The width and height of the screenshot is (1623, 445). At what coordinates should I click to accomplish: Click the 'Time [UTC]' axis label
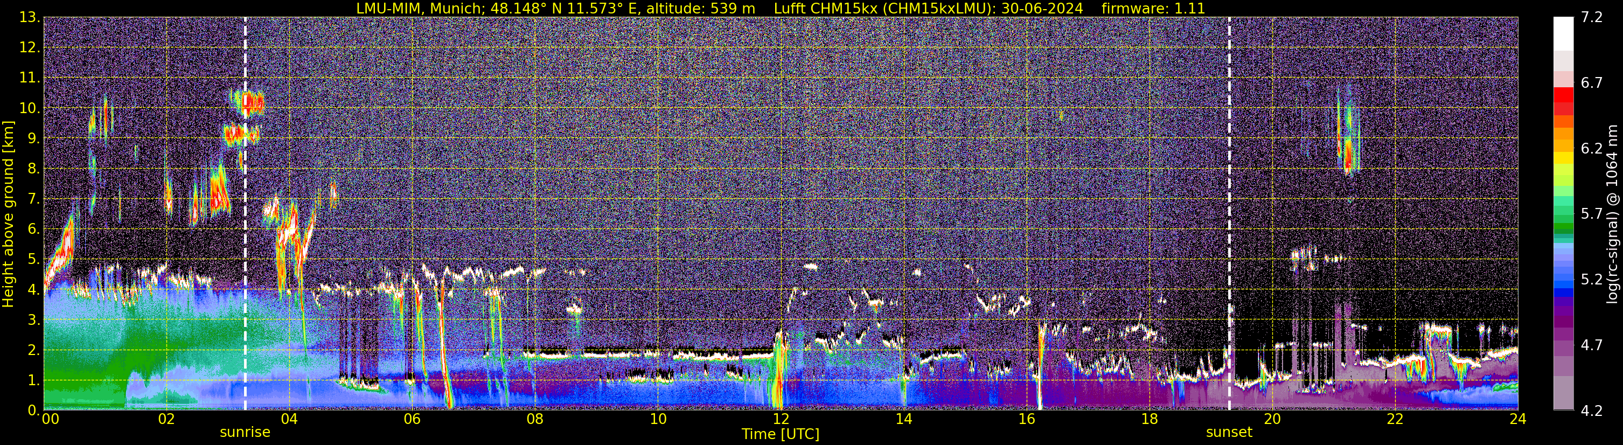(780, 434)
